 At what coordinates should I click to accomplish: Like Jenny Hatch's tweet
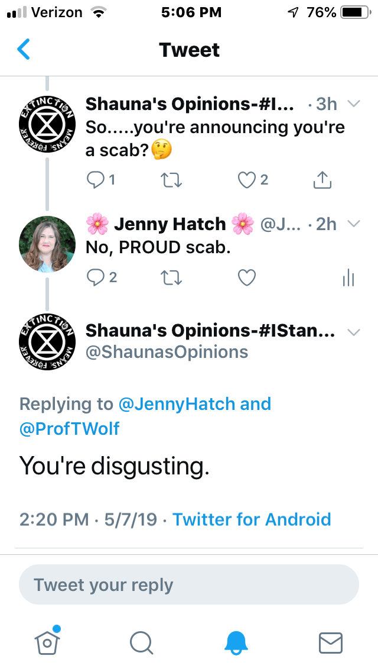[246, 277]
